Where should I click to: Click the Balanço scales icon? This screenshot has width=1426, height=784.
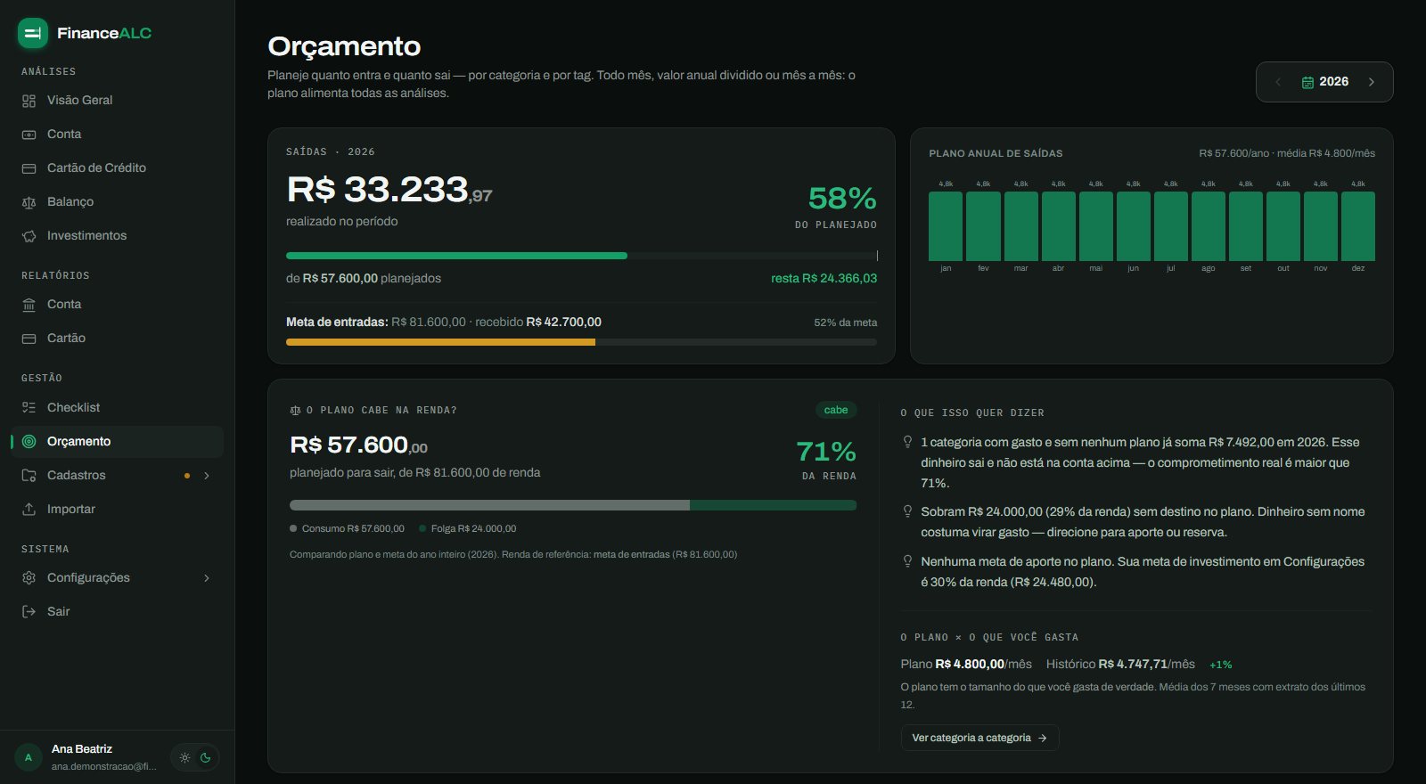point(29,202)
